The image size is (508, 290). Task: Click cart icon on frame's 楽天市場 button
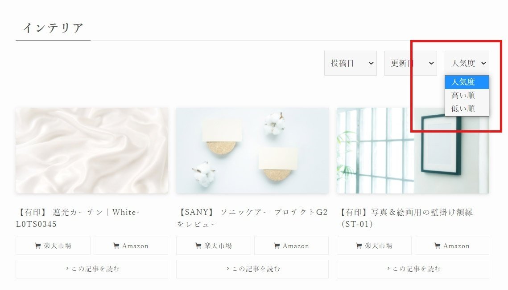(359, 246)
